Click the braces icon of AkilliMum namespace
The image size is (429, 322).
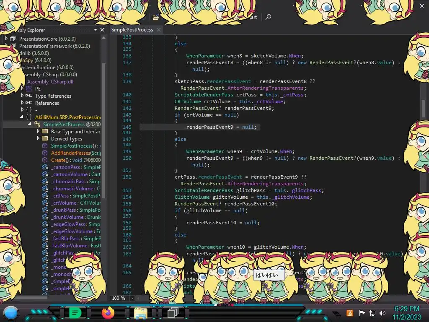pos(29,117)
